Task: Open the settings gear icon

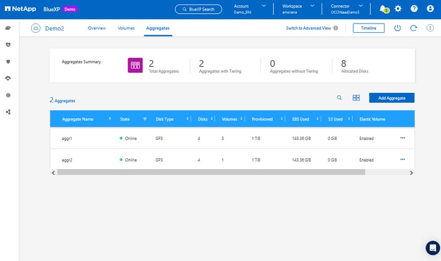Action: [x=398, y=9]
